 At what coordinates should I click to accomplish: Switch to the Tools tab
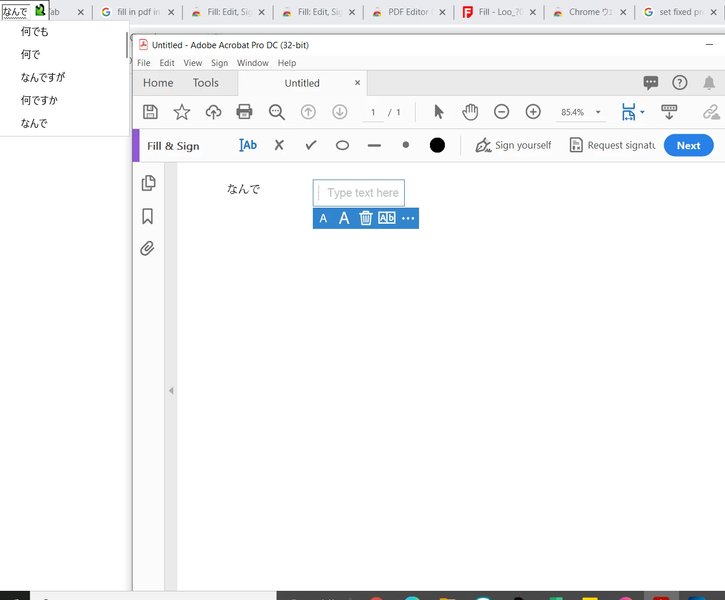pyautogui.click(x=206, y=83)
